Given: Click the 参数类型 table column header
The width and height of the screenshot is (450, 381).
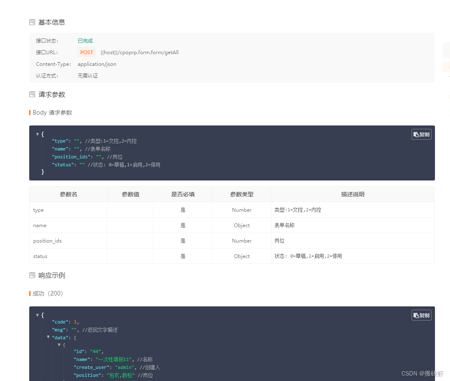Looking at the screenshot, I should click(241, 194).
